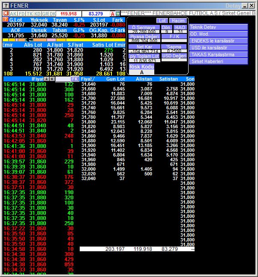The width and height of the screenshot is (258, 277).
Task: Click the red 119.918 value in the toolbar
Action: pyautogui.click(x=68, y=14)
